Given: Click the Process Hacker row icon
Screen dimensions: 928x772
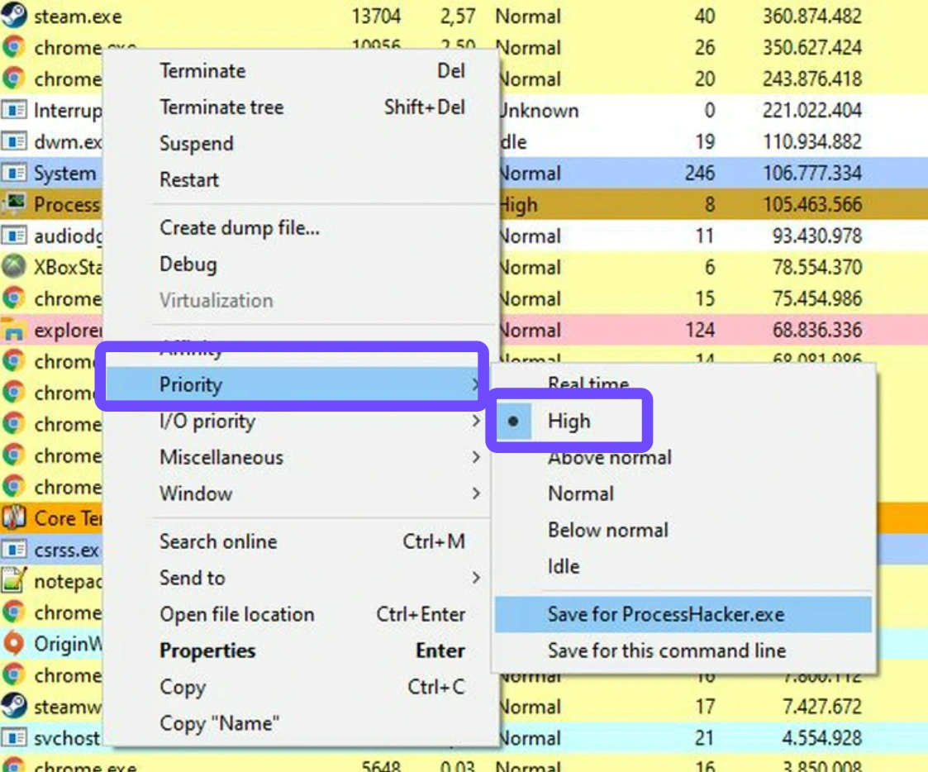Looking at the screenshot, I should pyautogui.click(x=13, y=203).
